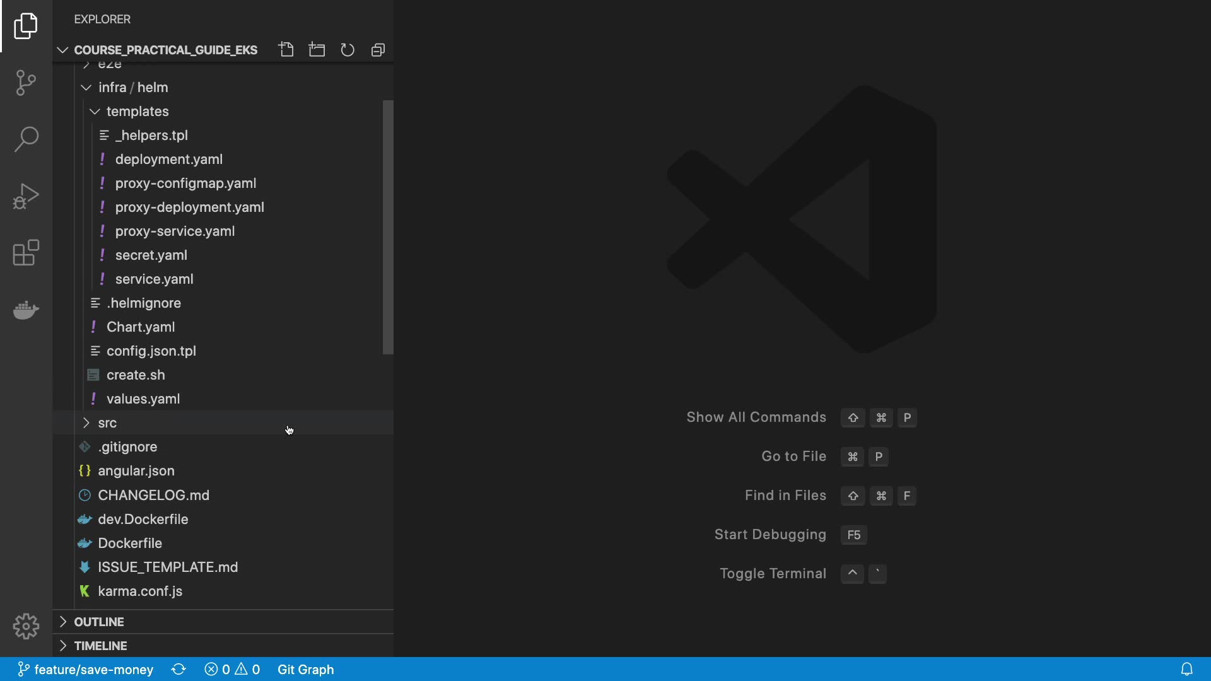
Task: Open the values.yaml file
Action: [143, 399]
